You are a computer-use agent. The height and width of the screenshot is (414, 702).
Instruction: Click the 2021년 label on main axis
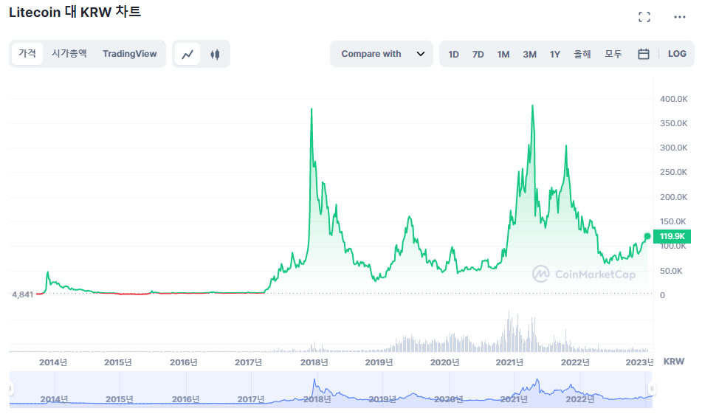[509, 362]
